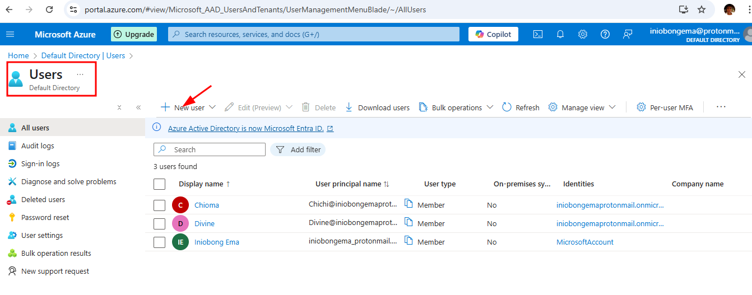
Task: Expand the Bulk operations dropdown chevron
Action: (x=490, y=107)
